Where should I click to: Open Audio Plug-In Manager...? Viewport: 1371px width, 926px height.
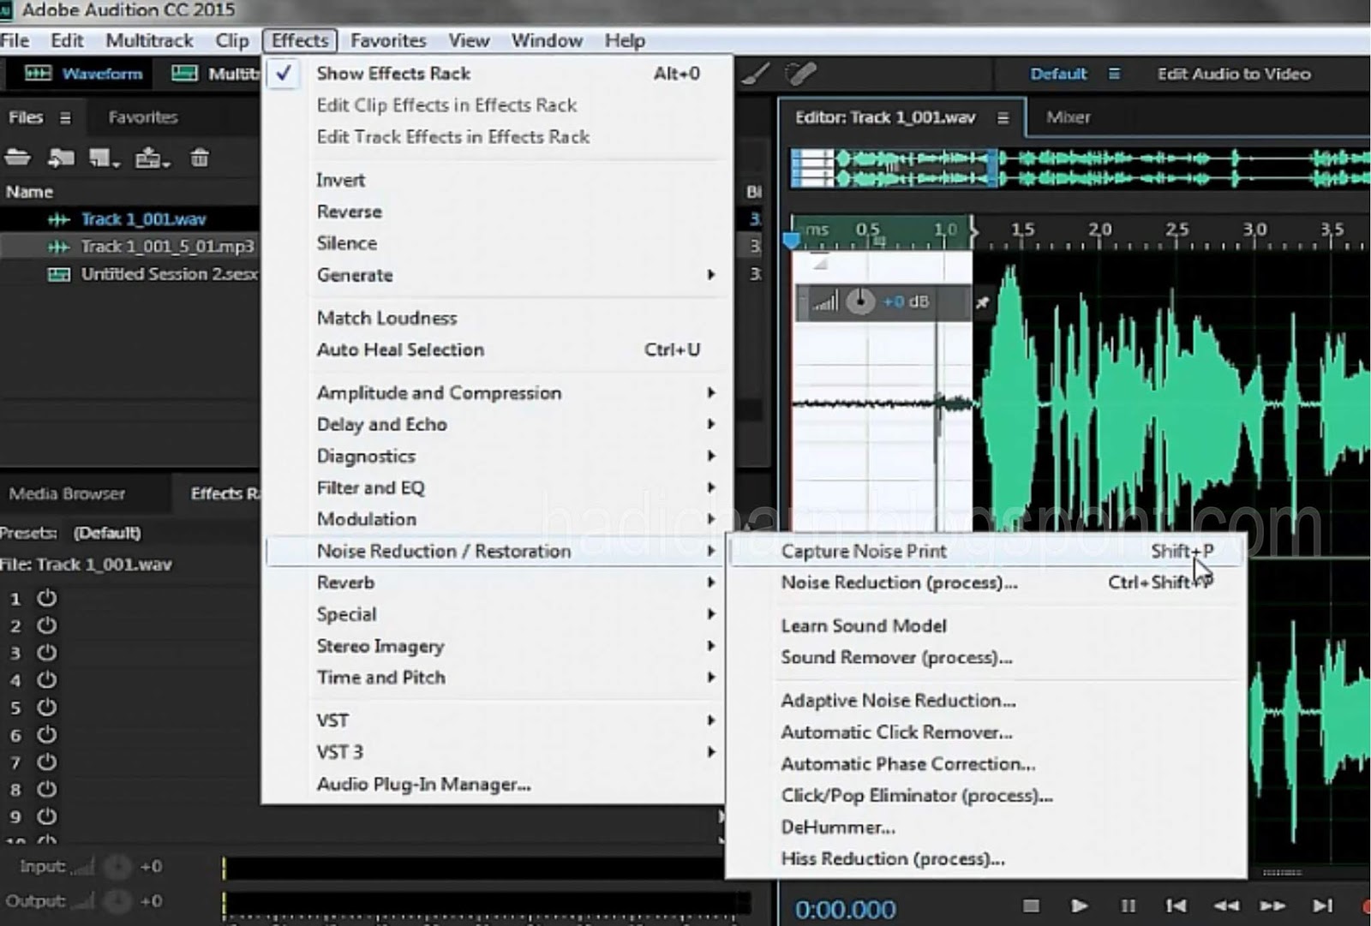tap(497, 784)
